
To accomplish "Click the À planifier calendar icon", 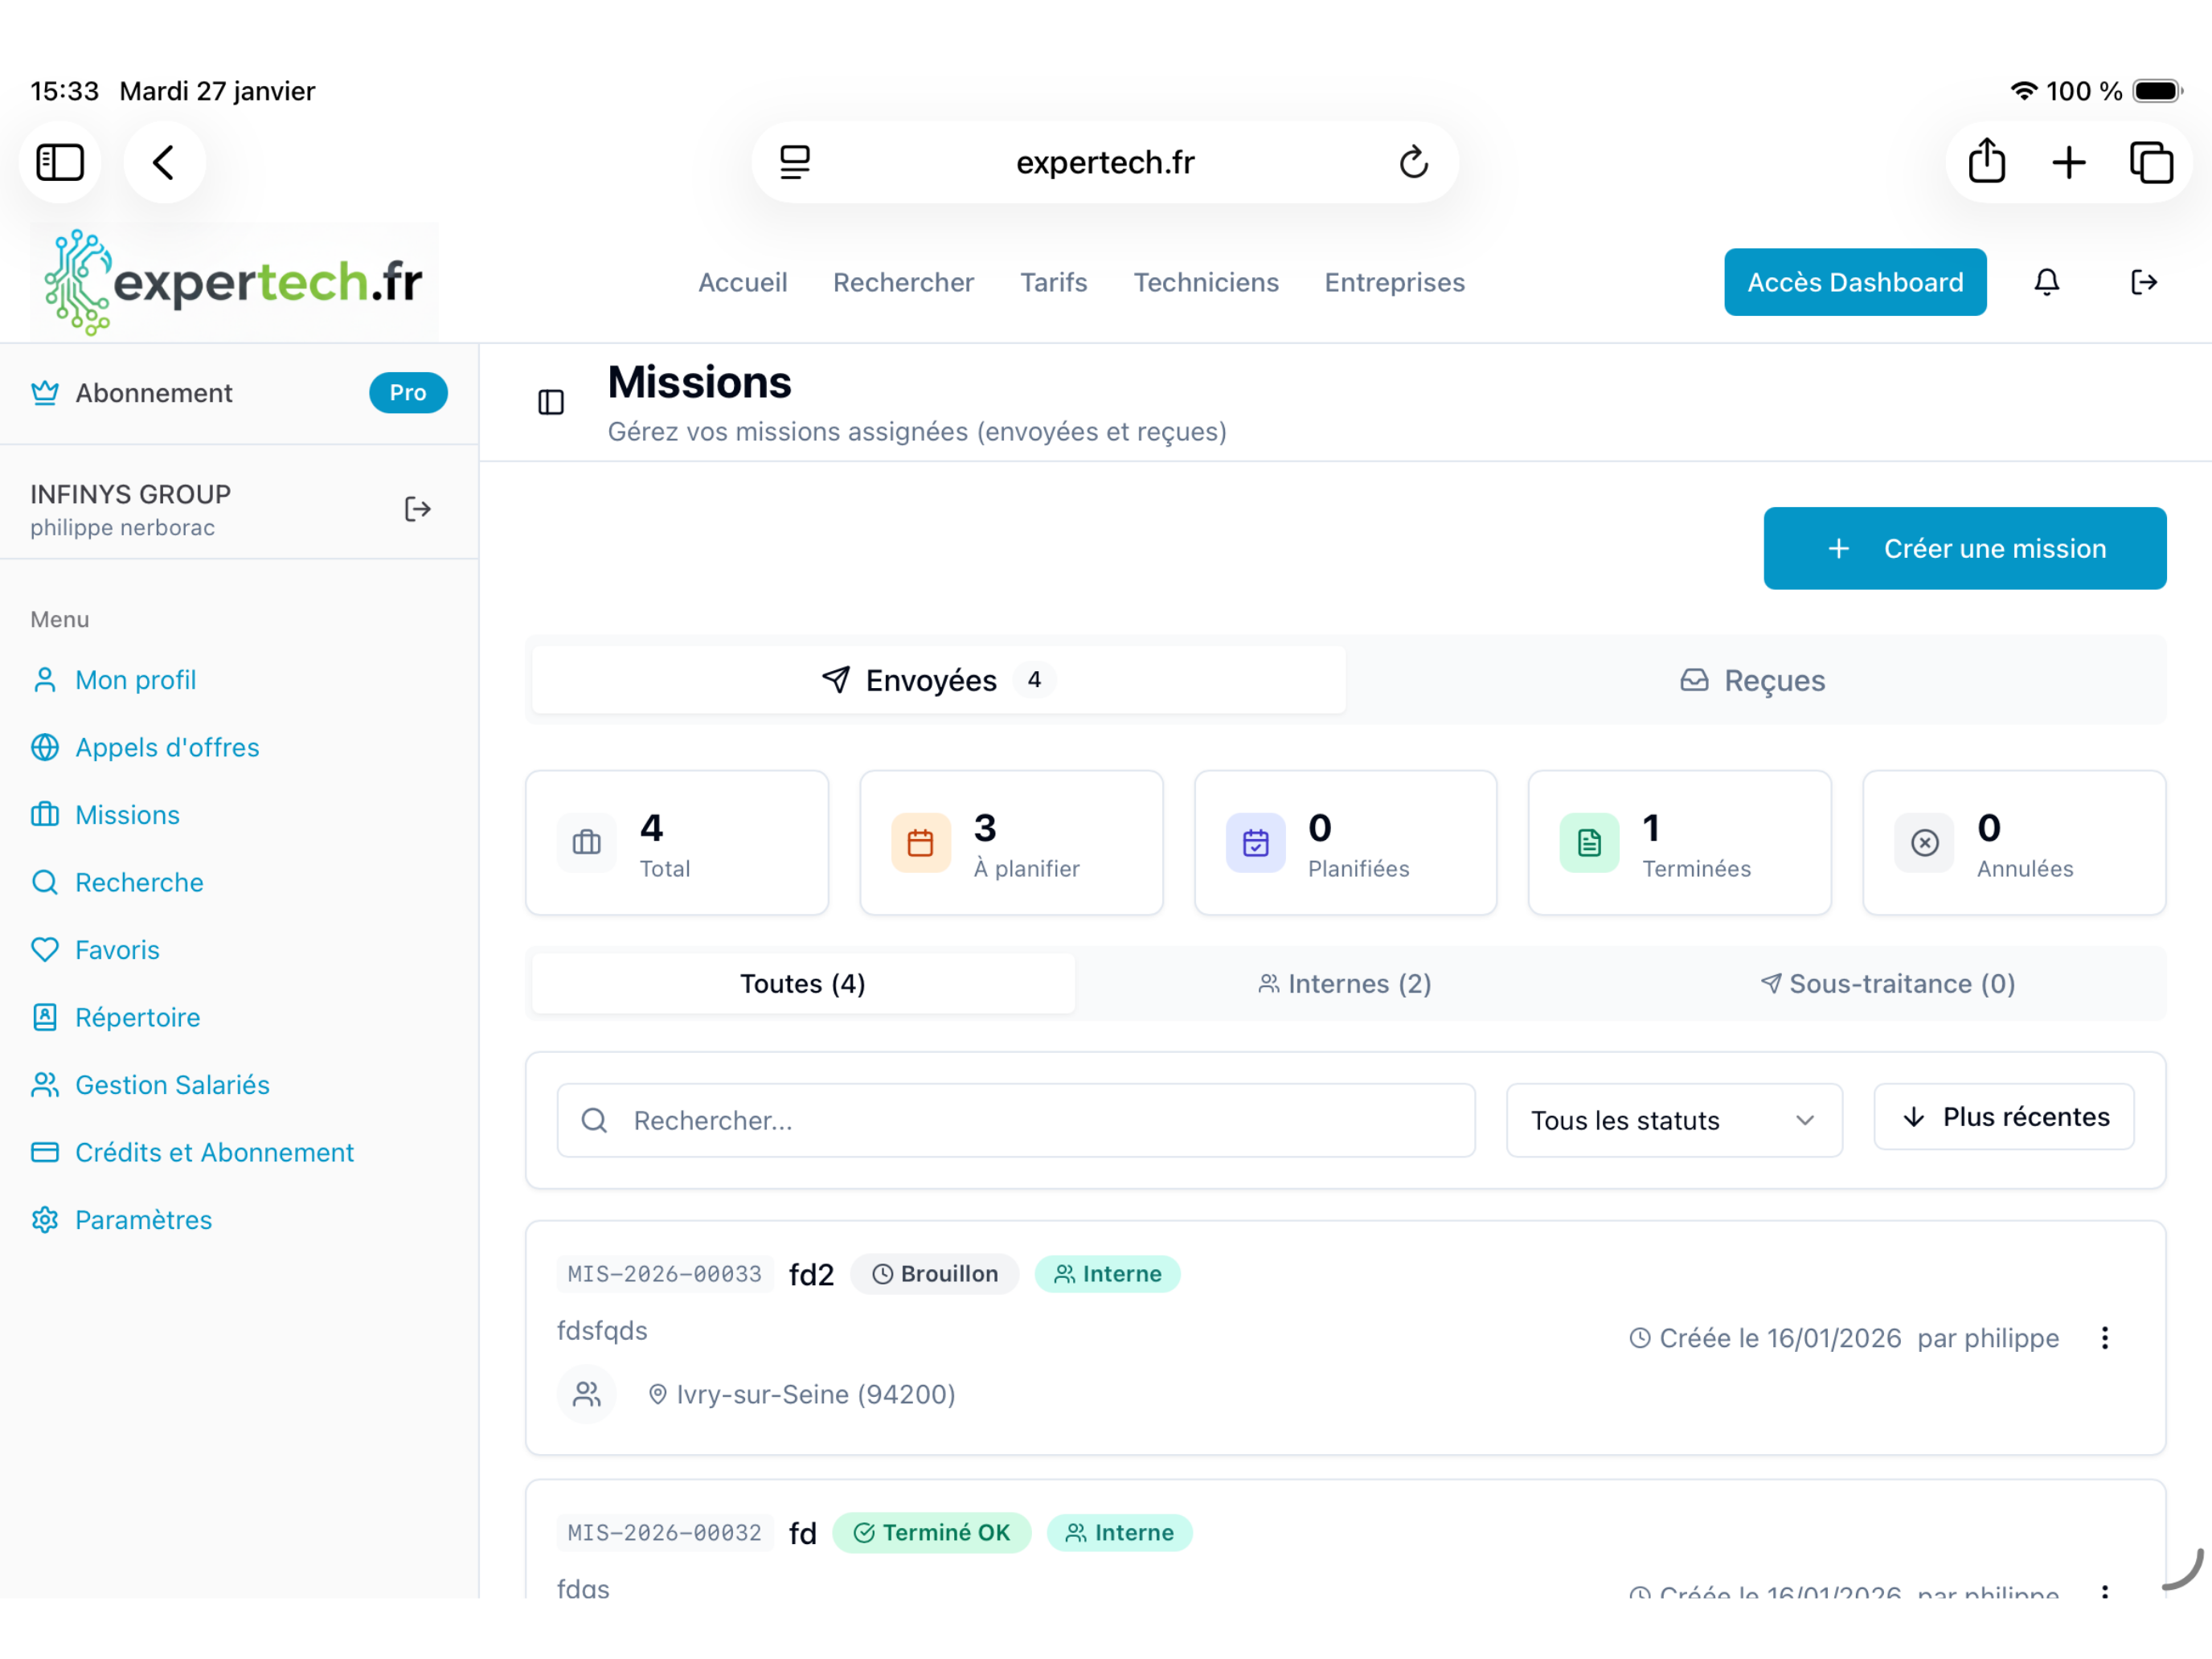I will [x=920, y=843].
